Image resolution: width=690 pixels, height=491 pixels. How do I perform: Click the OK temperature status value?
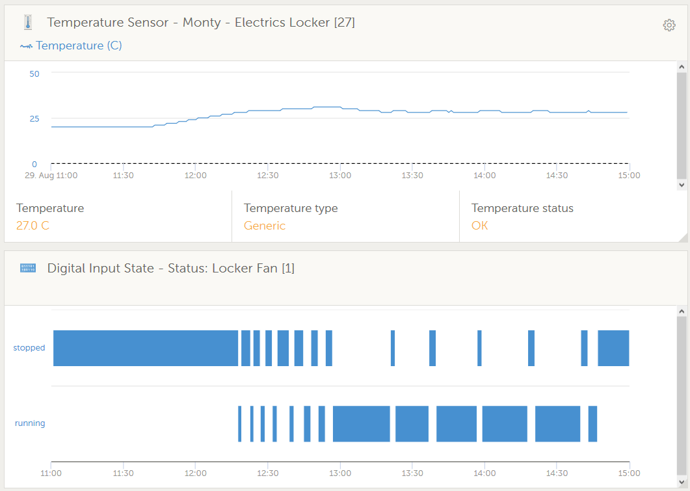pos(479,226)
